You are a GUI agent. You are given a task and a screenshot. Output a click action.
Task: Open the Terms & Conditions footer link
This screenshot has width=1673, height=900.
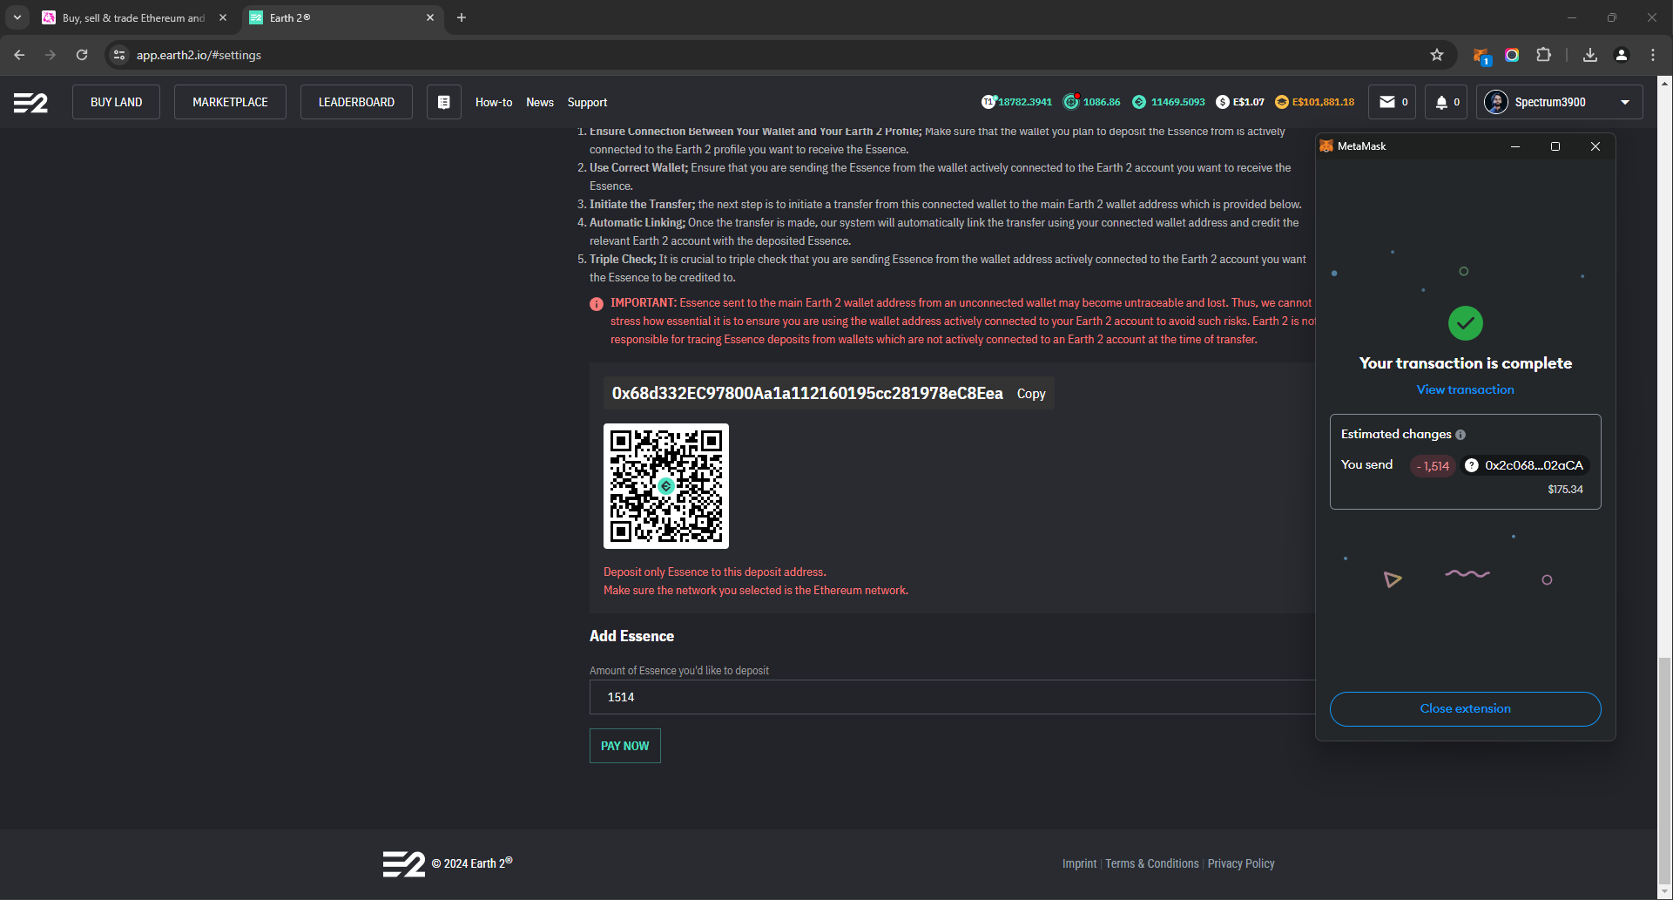click(x=1152, y=863)
